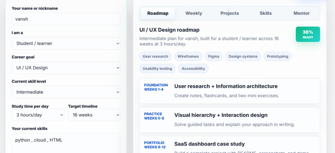Image resolution: width=335 pixels, height=153 pixels.
Task: Open the Weekly tab
Action: (194, 13)
